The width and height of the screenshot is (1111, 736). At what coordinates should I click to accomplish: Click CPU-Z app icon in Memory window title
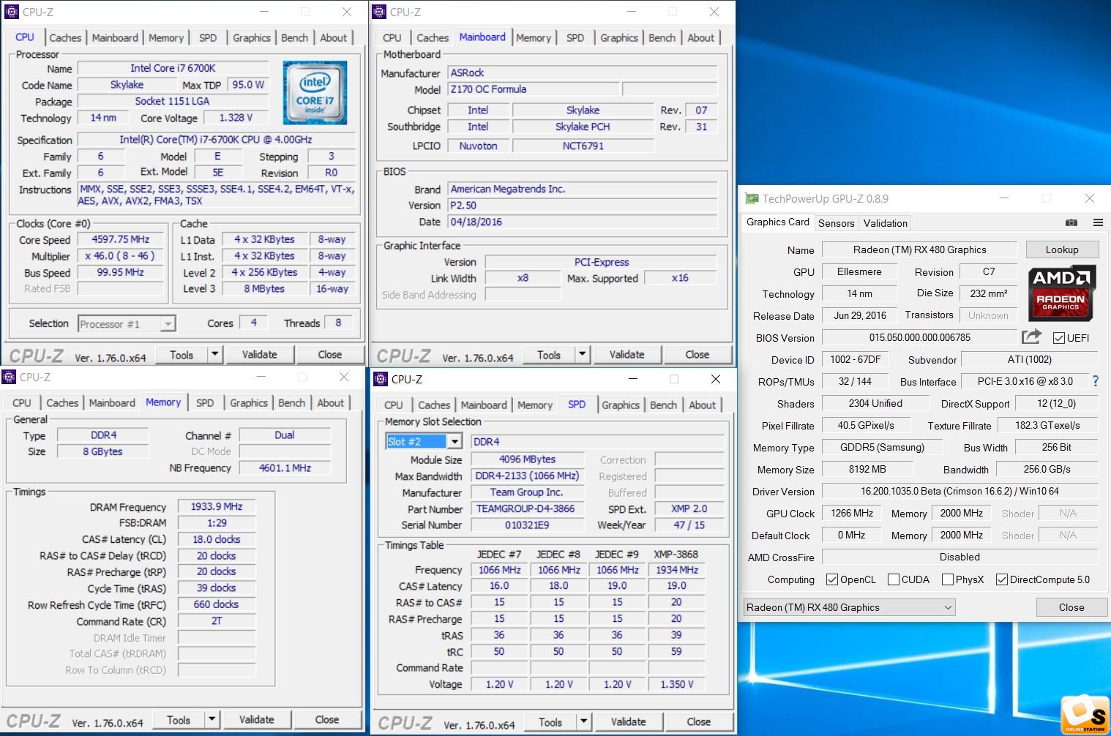click(9, 377)
